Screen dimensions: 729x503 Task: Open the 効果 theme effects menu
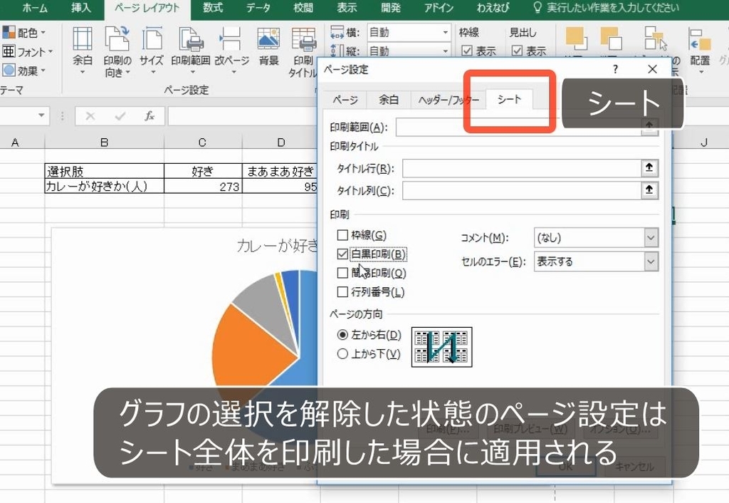23,71
